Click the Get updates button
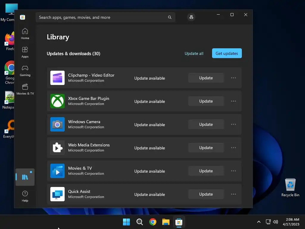The width and height of the screenshot is (305, 229). point(227,53)
